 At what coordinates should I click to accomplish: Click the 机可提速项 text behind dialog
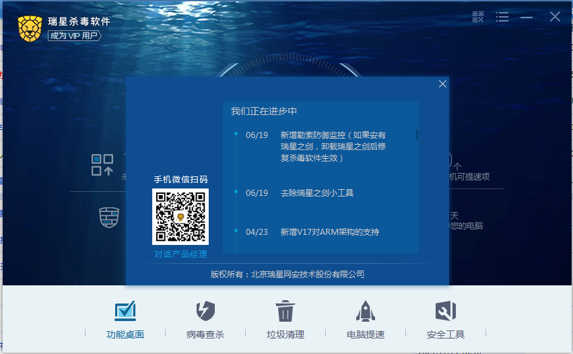coord(469,177)
